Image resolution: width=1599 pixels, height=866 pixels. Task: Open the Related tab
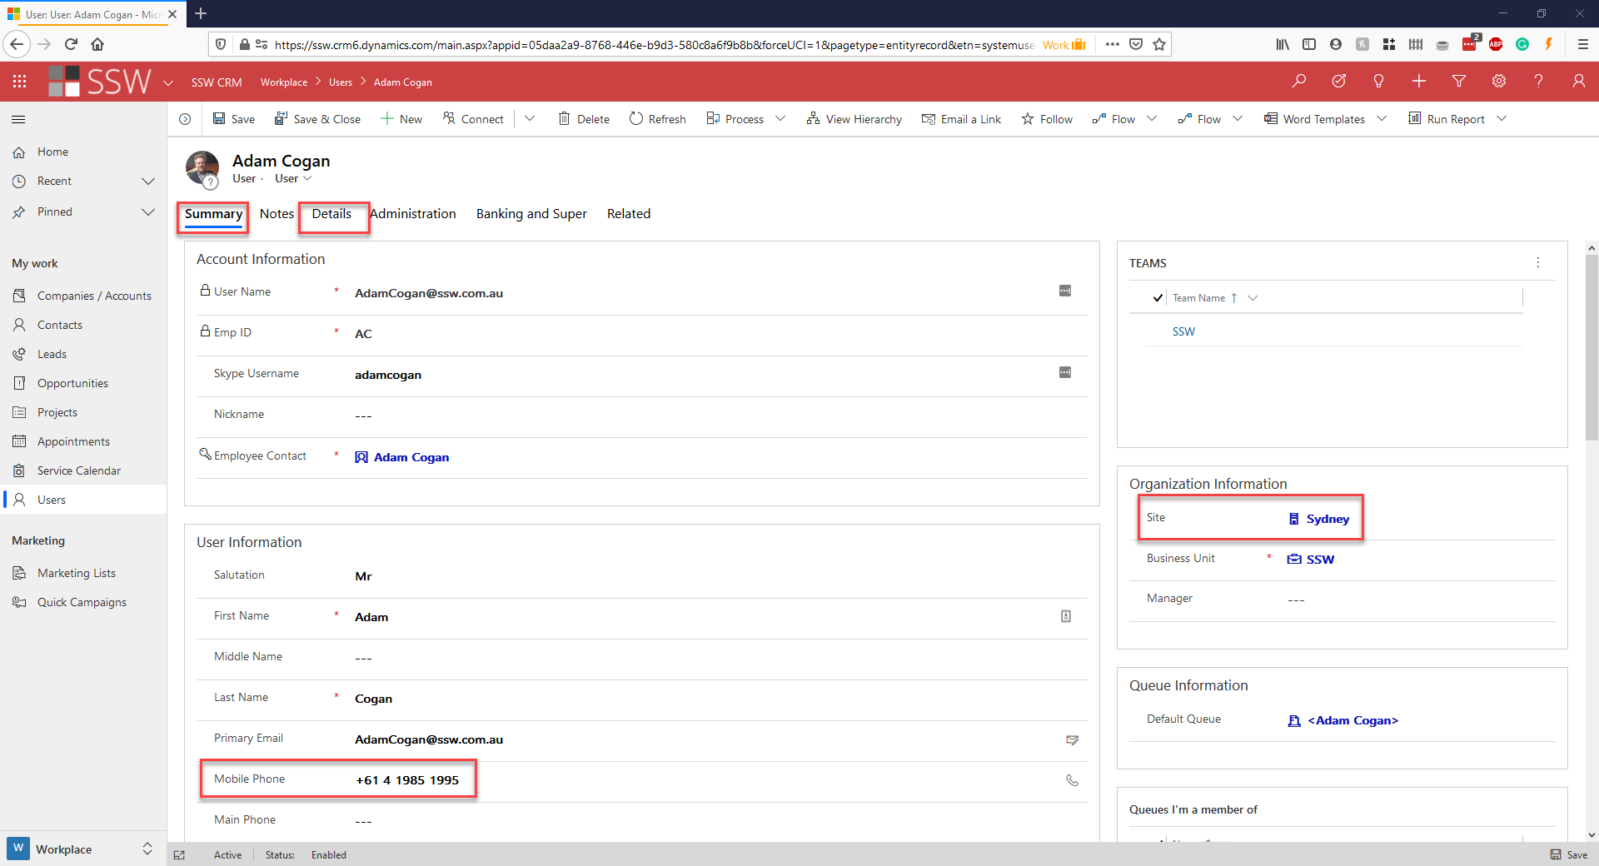[629, 214]
